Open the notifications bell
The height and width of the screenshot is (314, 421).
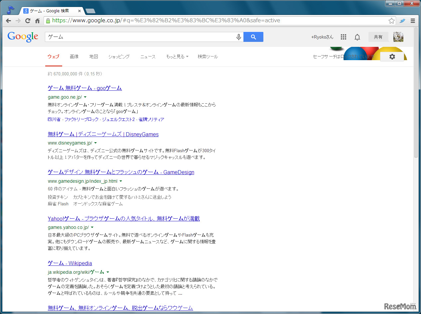[x=357, y=37]
